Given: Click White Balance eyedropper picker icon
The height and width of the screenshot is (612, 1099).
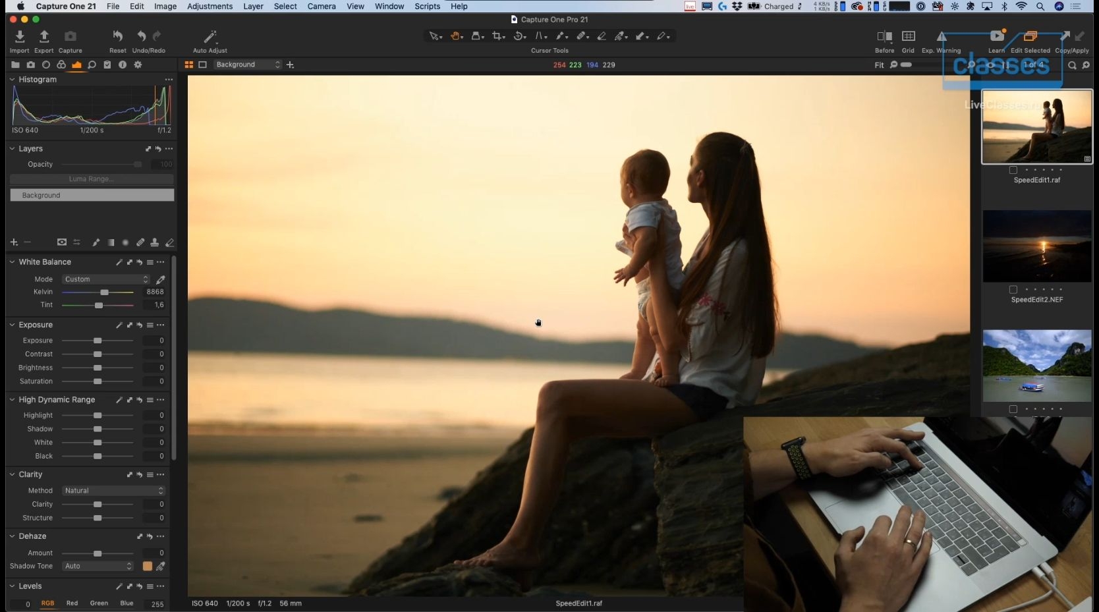Looking at the screenshot, I should [160, 279].
